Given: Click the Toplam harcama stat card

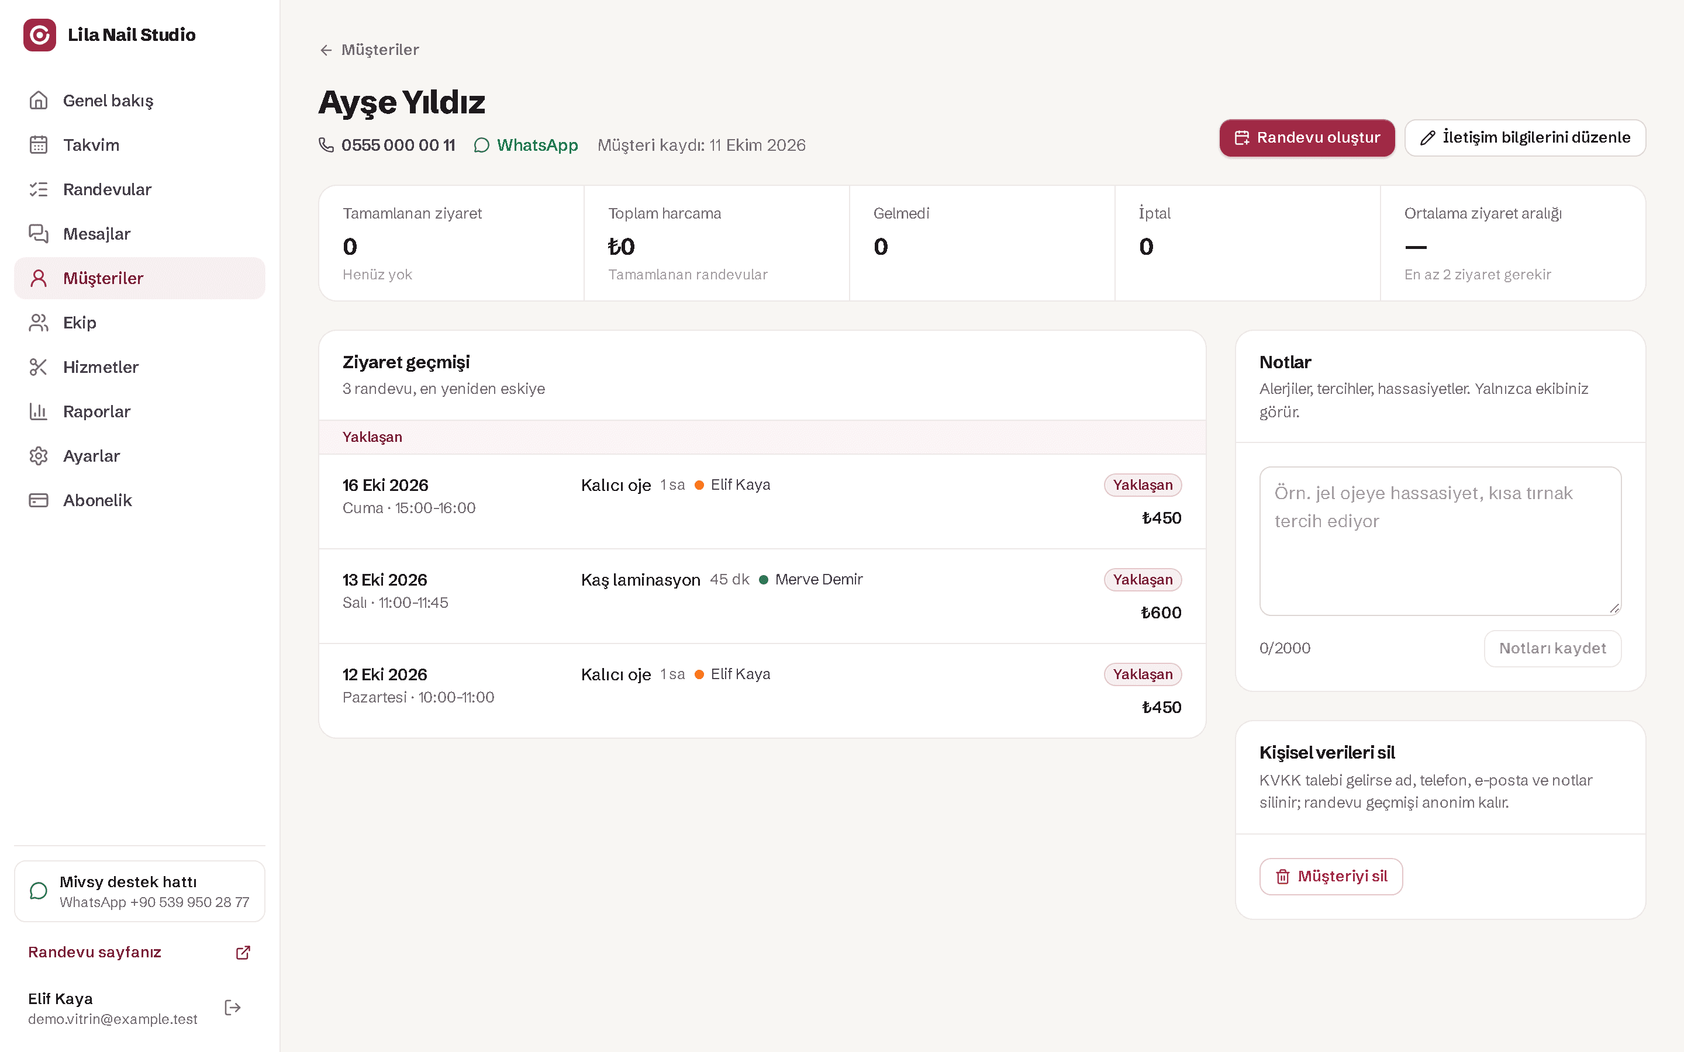Looking at the screenshot, I should click(x=717, y=243).
